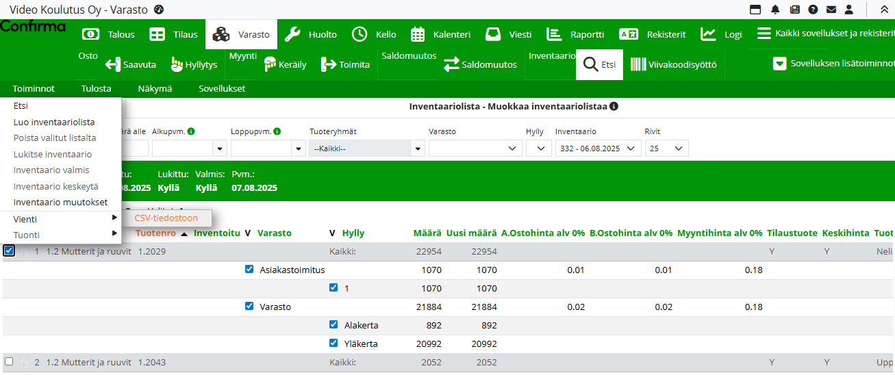Click the Loppupvm. date input field
The width and height of the screenshot is (895, 375).
click(x=261, y=148)
